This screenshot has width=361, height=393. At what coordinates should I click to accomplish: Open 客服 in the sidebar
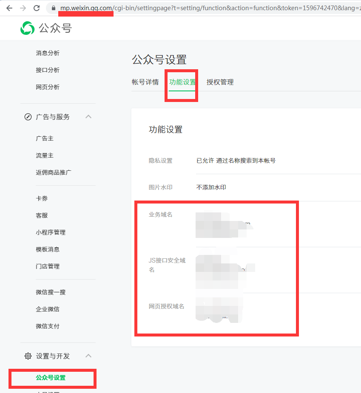pyautogui.click(x=42, y=215)
